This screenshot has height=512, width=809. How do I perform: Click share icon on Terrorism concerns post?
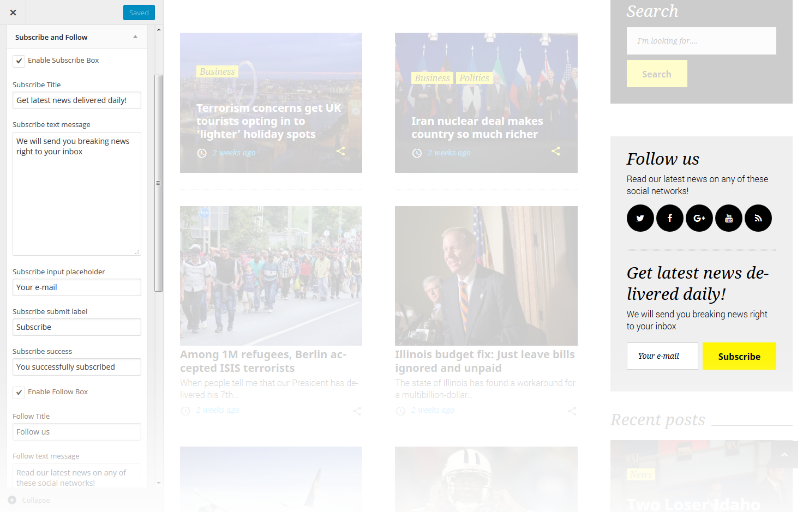[340, 151]
